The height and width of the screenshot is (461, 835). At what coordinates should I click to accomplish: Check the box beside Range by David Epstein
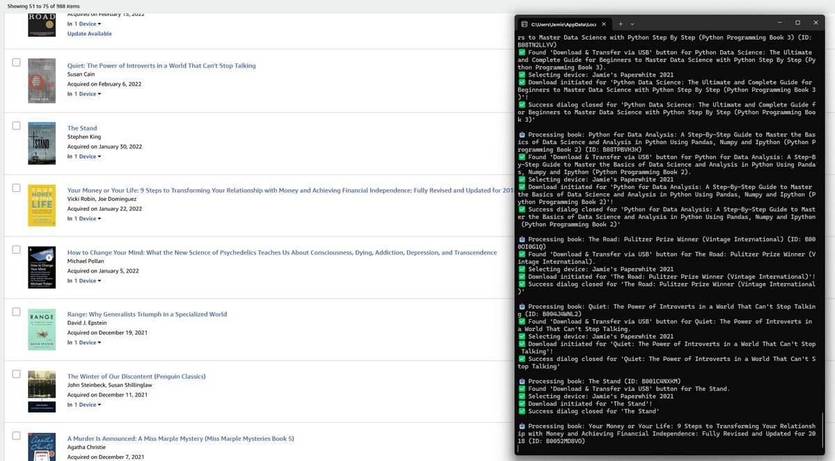(16, 311)
